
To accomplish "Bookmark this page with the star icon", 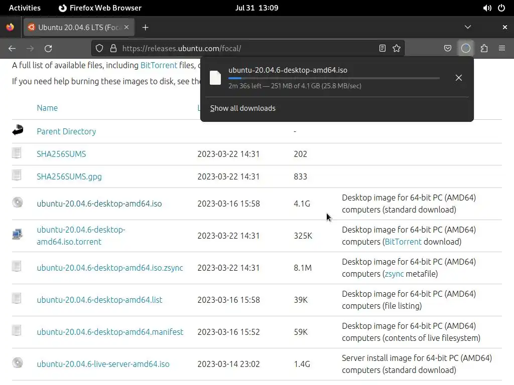I will click(397, 49).
